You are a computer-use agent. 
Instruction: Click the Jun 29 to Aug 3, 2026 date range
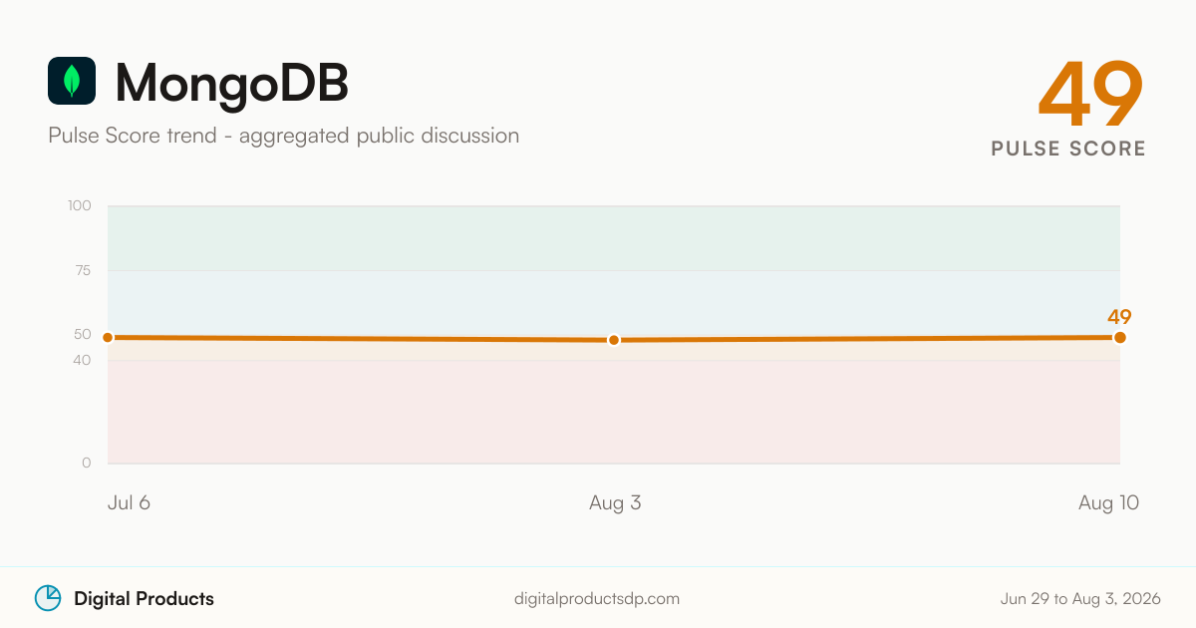1080,599
